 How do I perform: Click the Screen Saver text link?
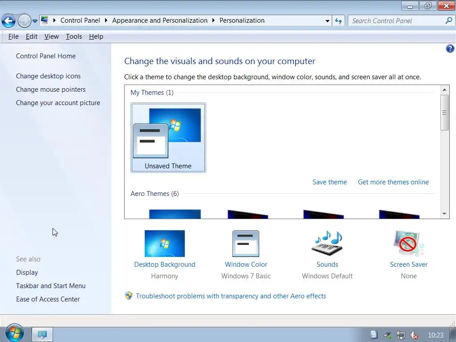point(409,265)
